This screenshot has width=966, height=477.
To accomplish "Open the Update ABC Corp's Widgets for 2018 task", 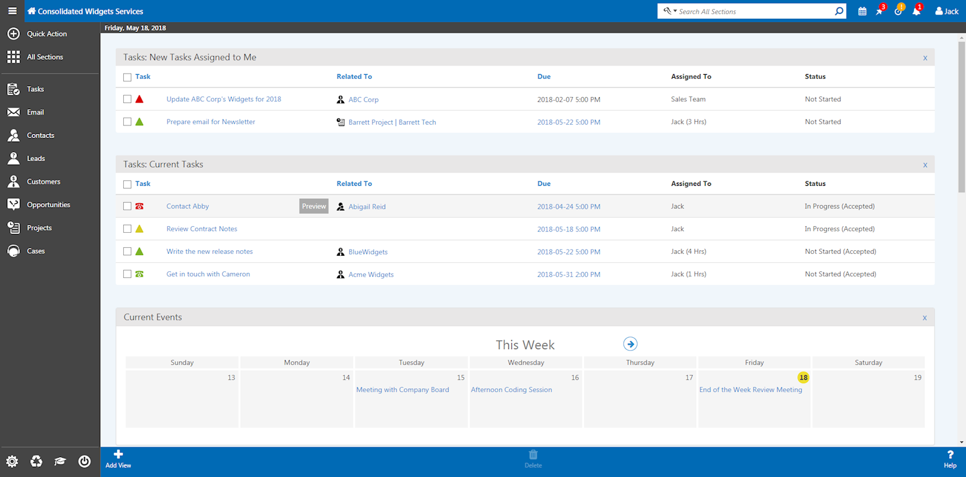I will [224, 99].
